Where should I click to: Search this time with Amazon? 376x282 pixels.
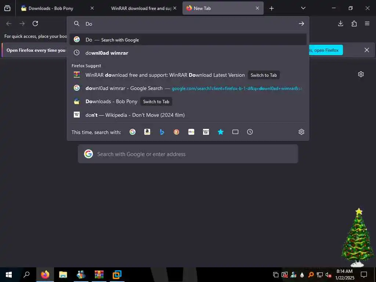[x=147, y=132]
